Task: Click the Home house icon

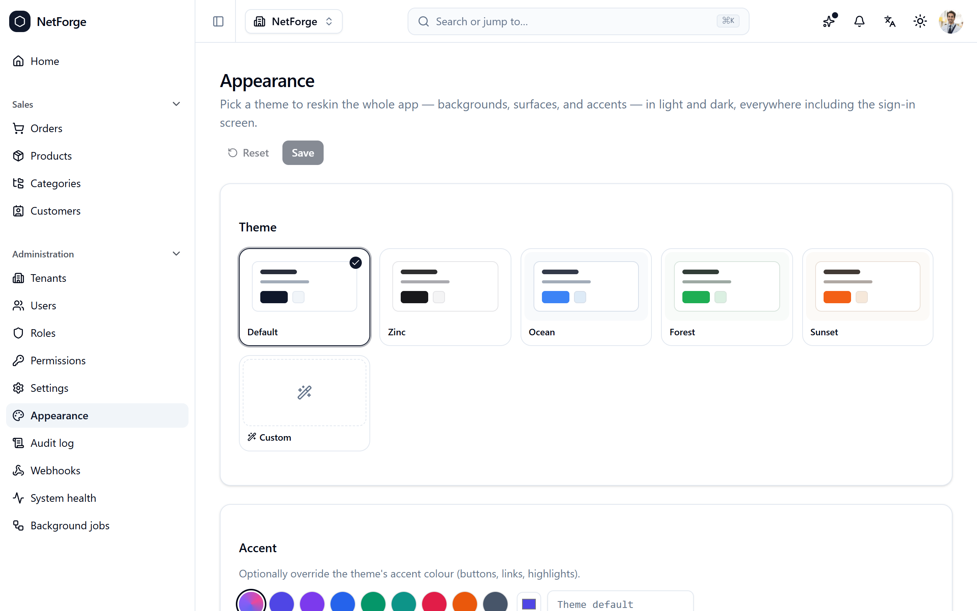Action: (x=18, y=61)
